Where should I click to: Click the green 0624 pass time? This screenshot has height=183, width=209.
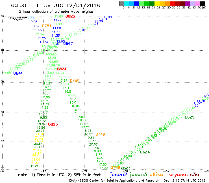145,152
